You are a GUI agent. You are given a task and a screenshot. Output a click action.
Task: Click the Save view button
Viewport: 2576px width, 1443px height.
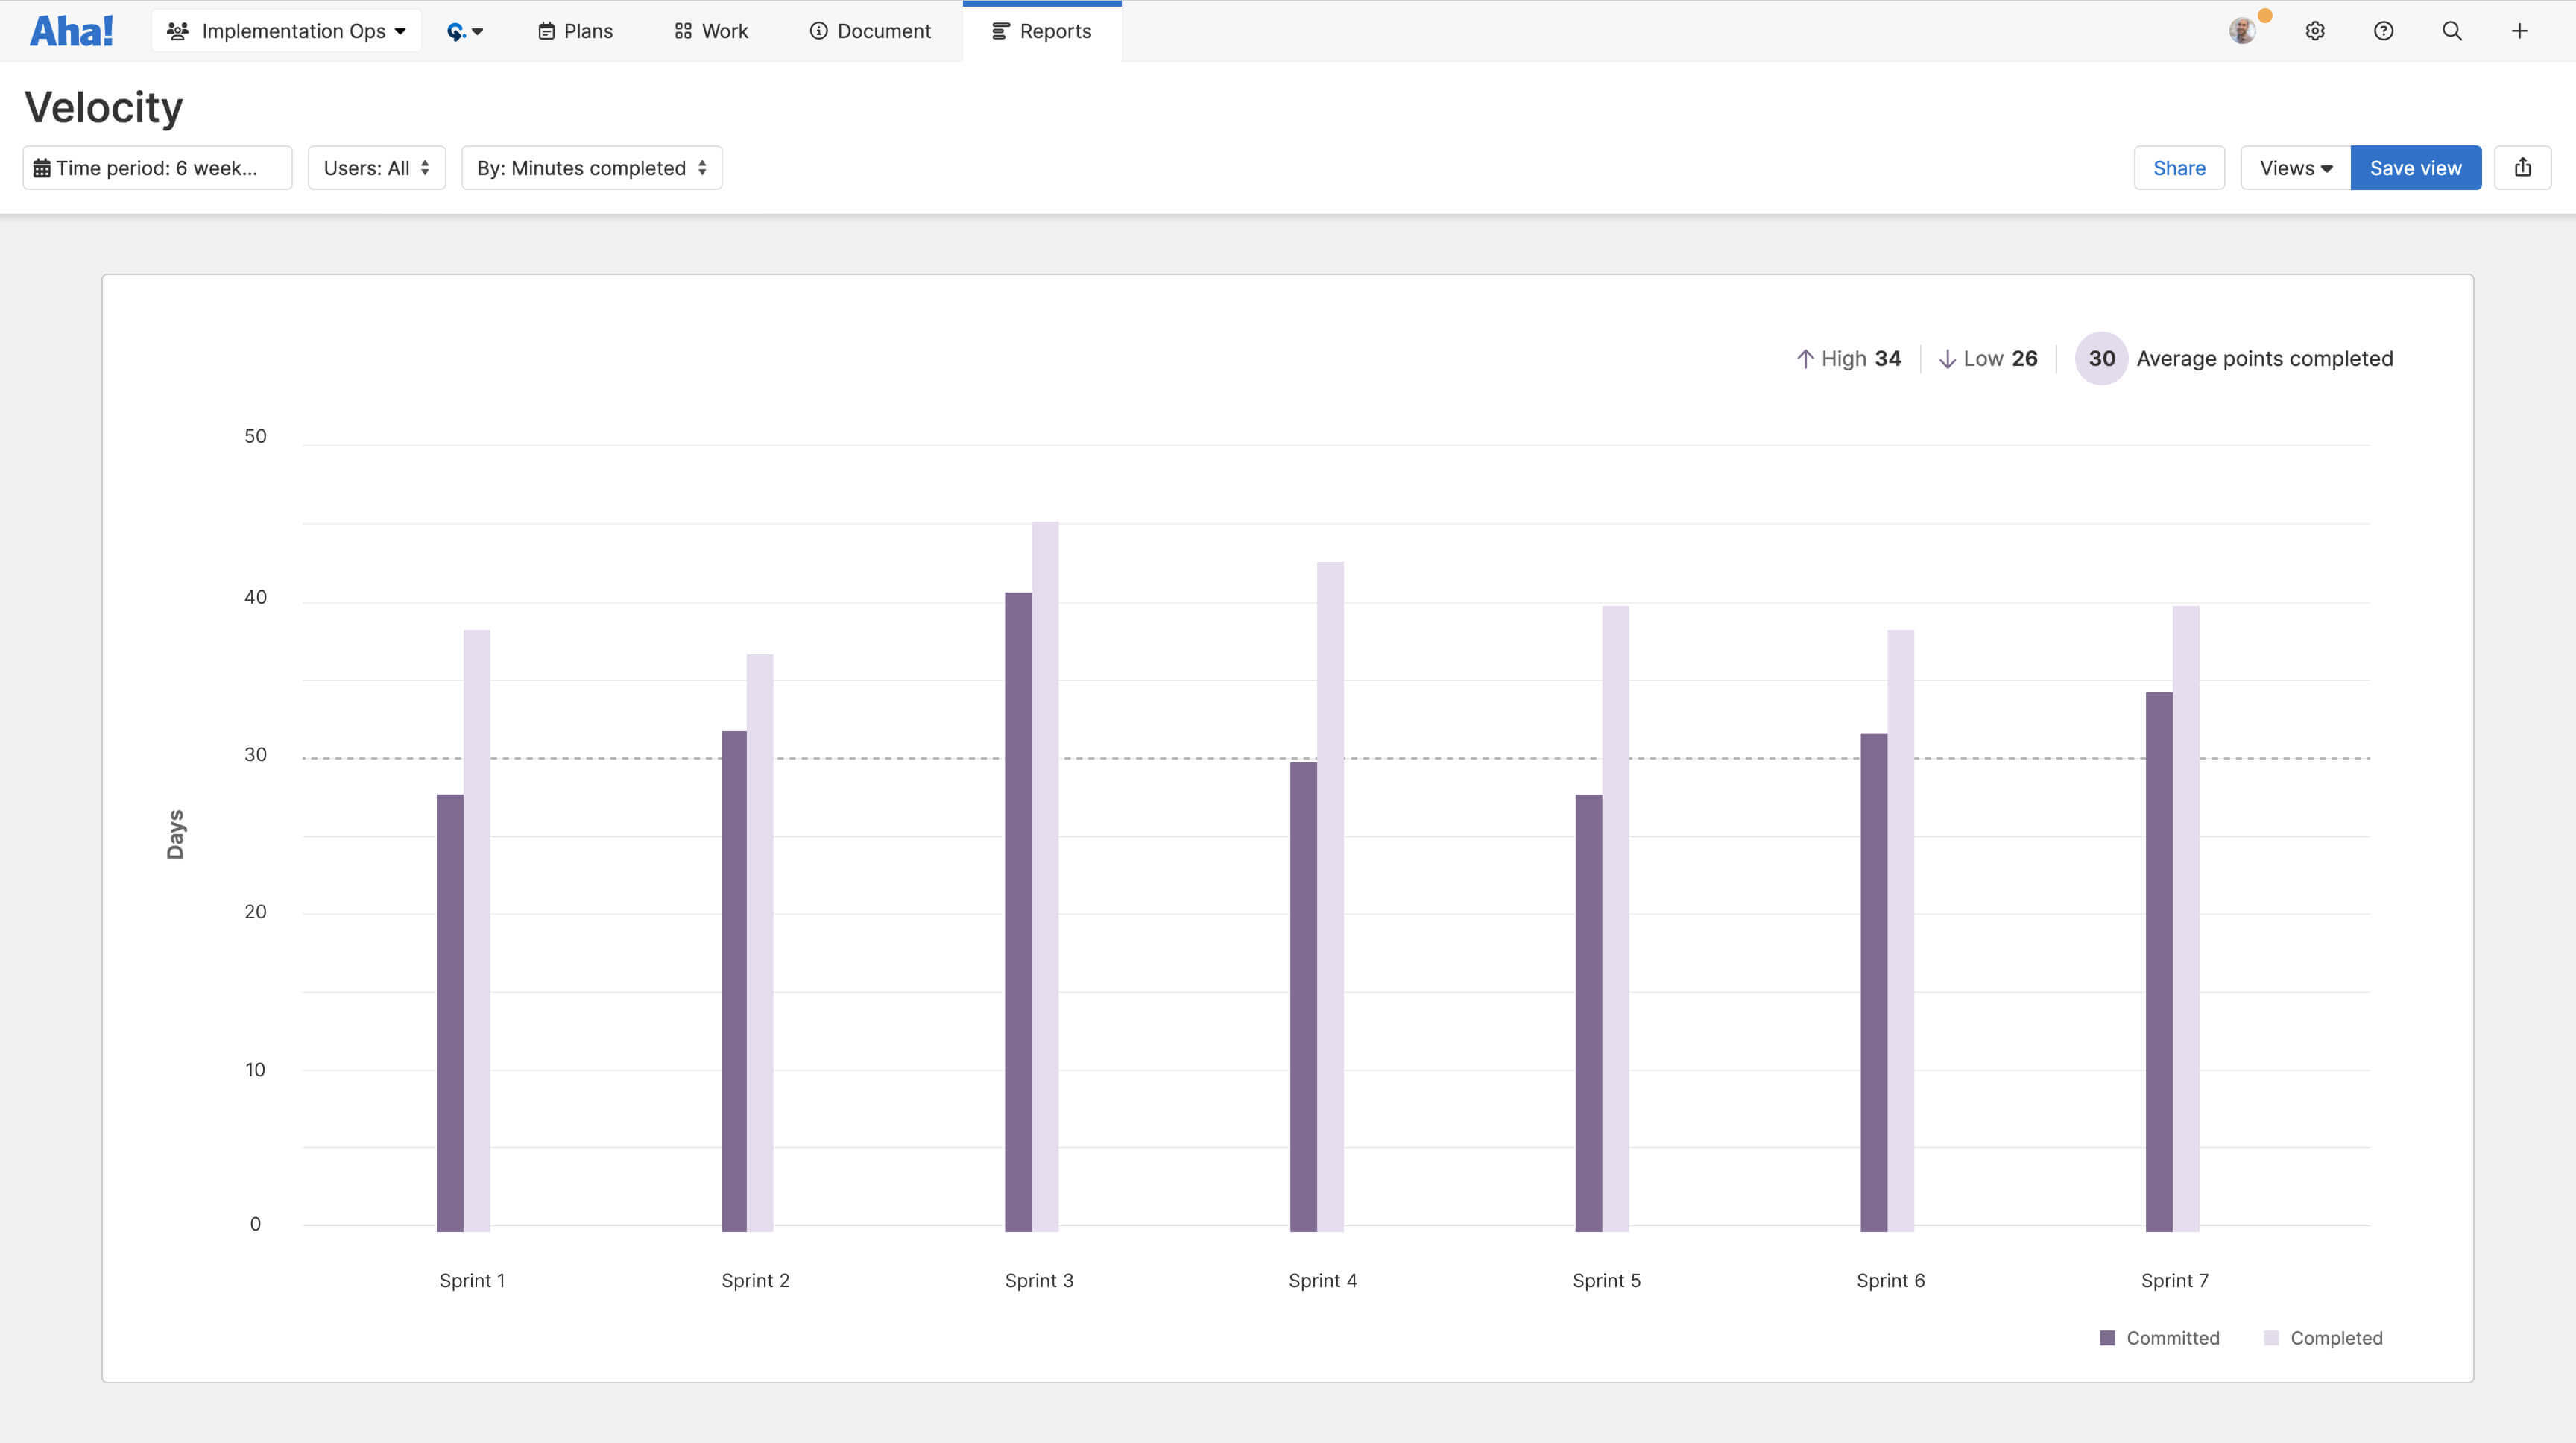[x=2415, y=167]
